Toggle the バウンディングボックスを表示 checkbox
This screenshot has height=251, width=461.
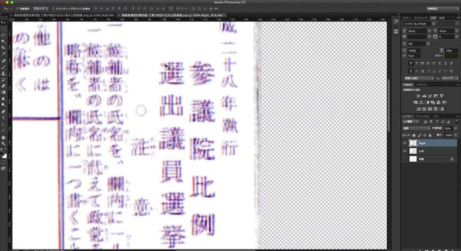(53, 9)
